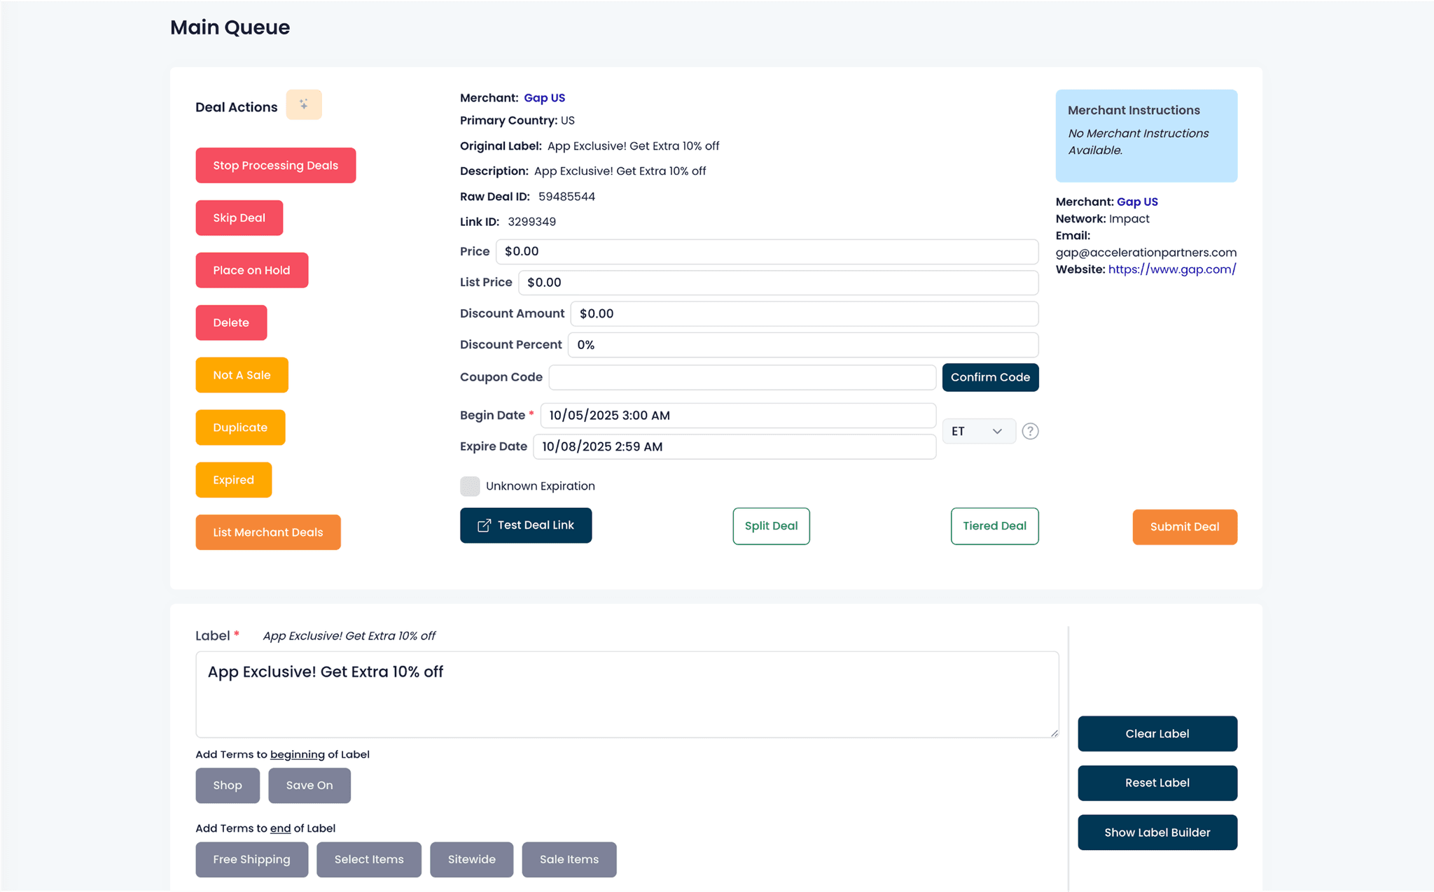
Task: Focus the List Price field
Action: tap(779, 283)
